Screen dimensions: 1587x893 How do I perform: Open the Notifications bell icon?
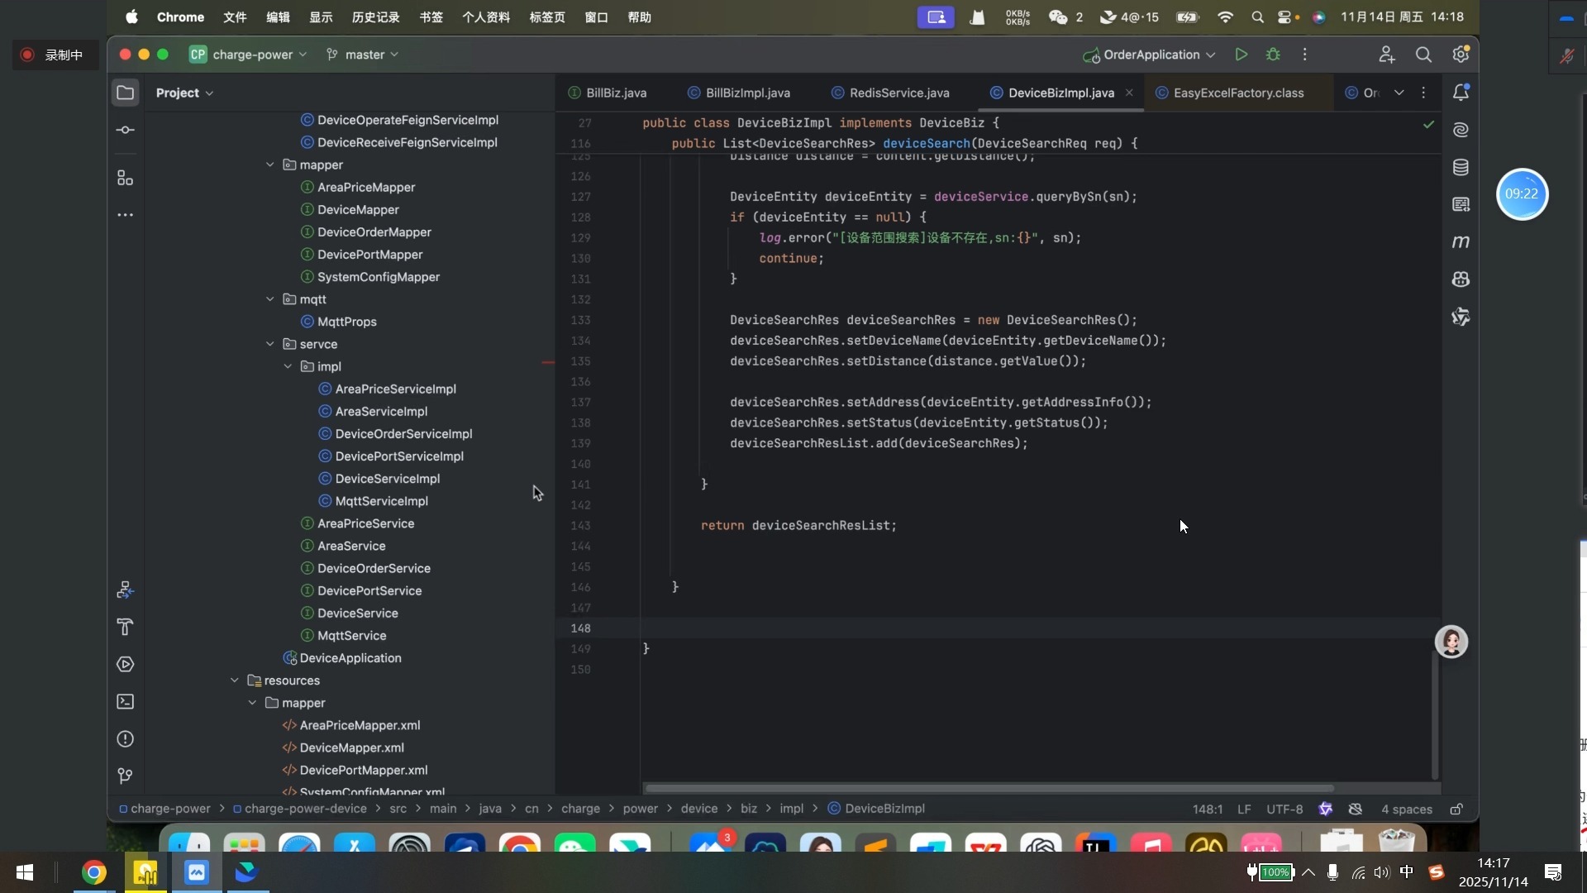1461,93
